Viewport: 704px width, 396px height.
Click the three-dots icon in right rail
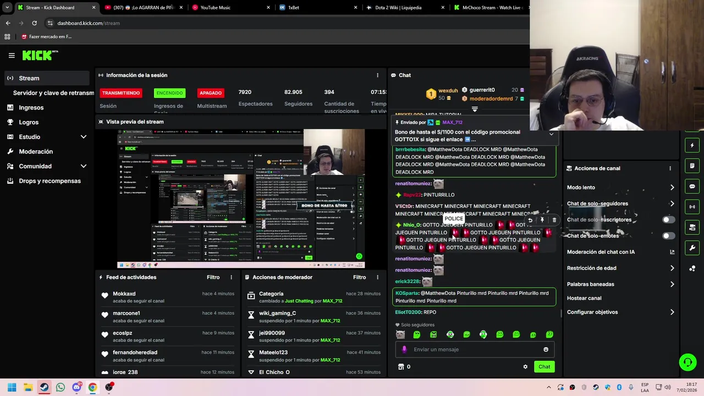[692, 268]
